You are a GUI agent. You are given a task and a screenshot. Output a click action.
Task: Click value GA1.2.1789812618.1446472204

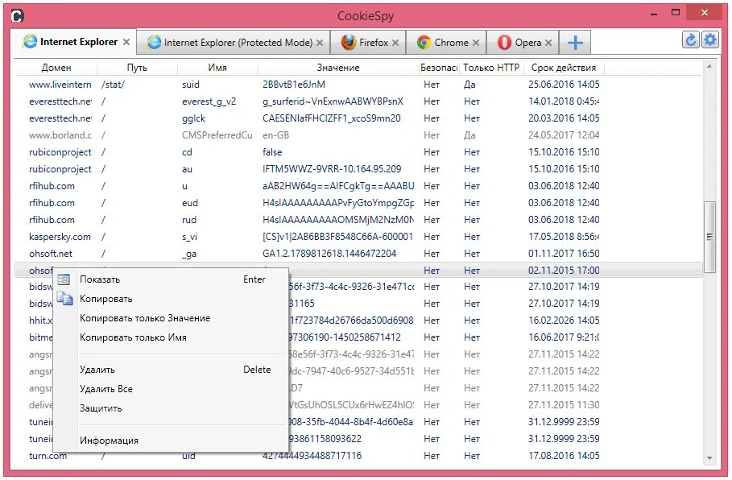pyautogui.click(x=329, y=254)
